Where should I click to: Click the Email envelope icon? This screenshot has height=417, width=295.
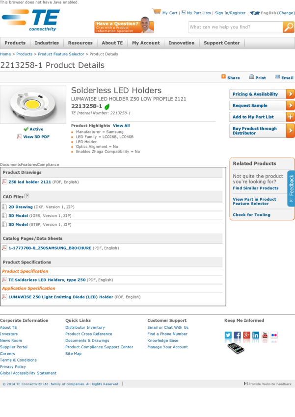(x=277, y=77)
